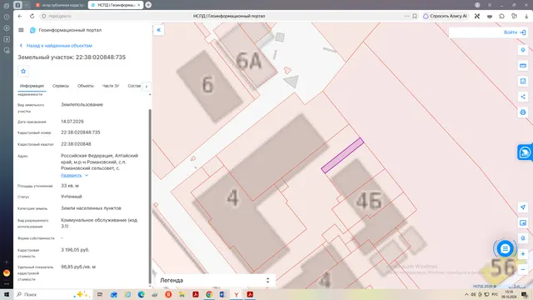Switch to the Информация tab
The width and height of the screenshot is (533, 300).
[x=32, y=86]
